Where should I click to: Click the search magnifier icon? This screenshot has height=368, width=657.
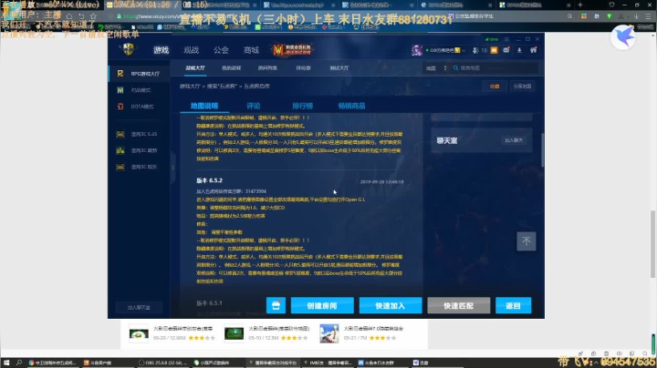[455, 67]
